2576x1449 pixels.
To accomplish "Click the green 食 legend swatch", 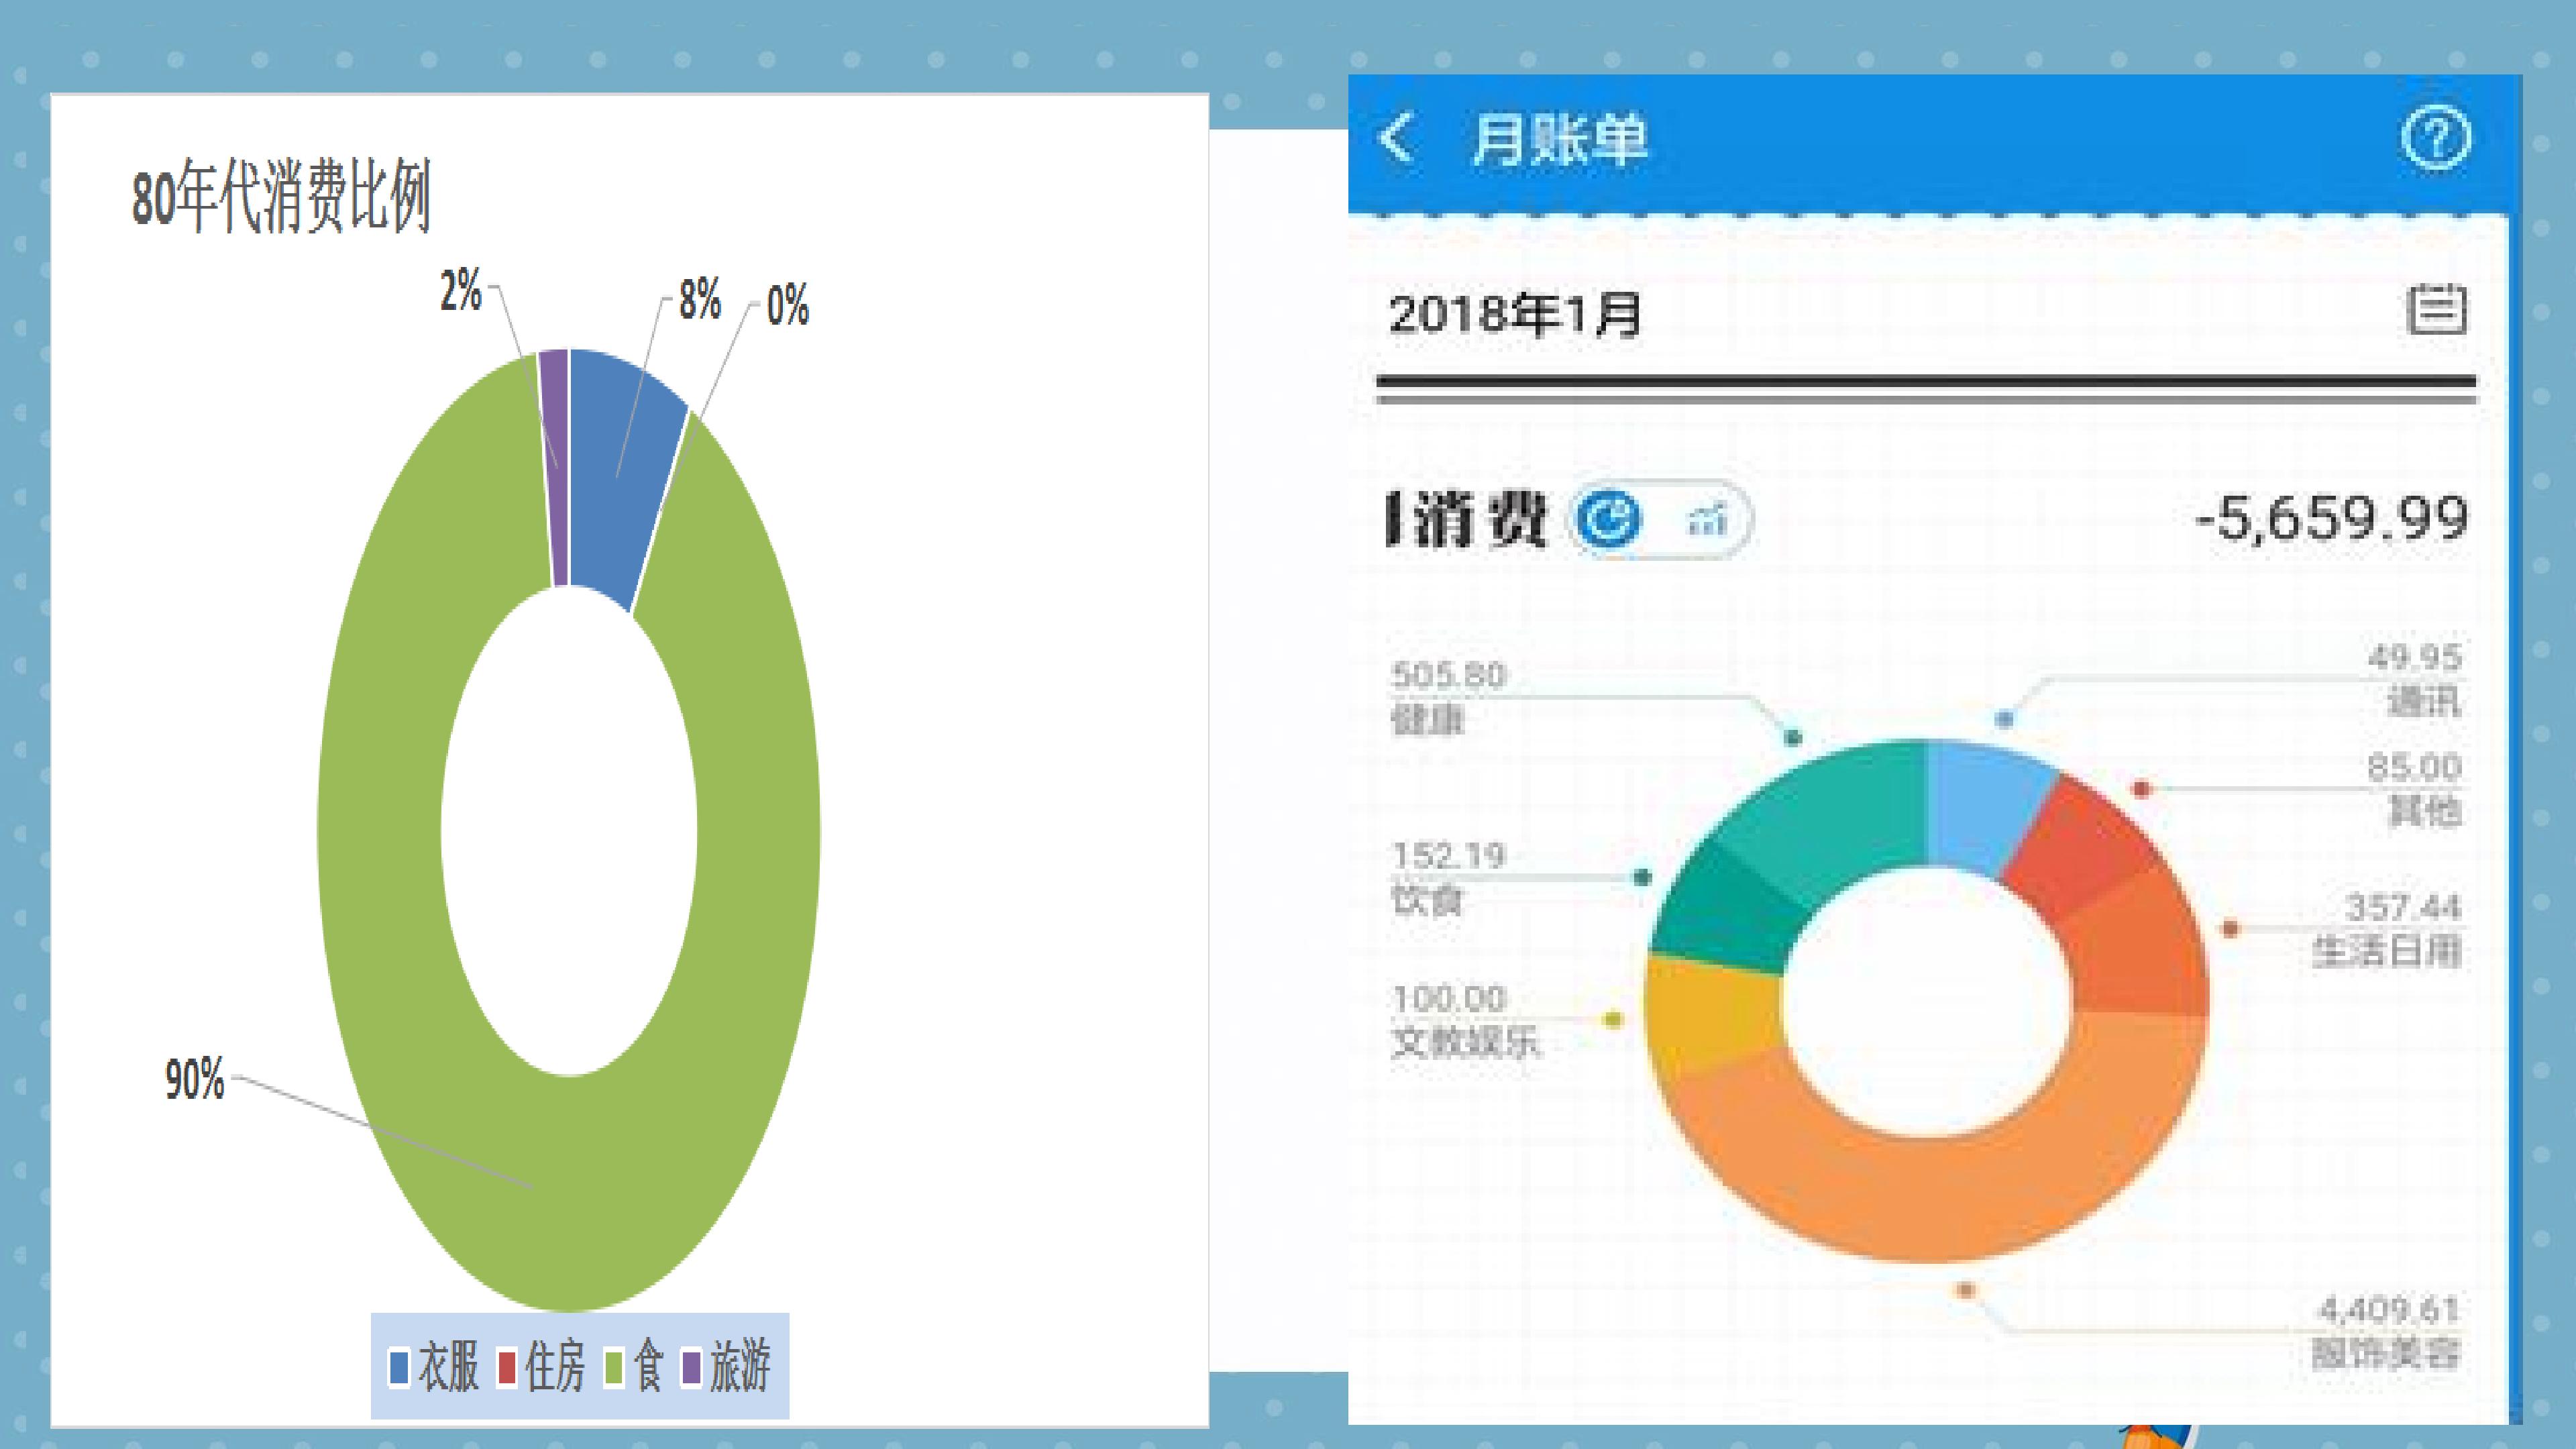I will click(614, 1367).
